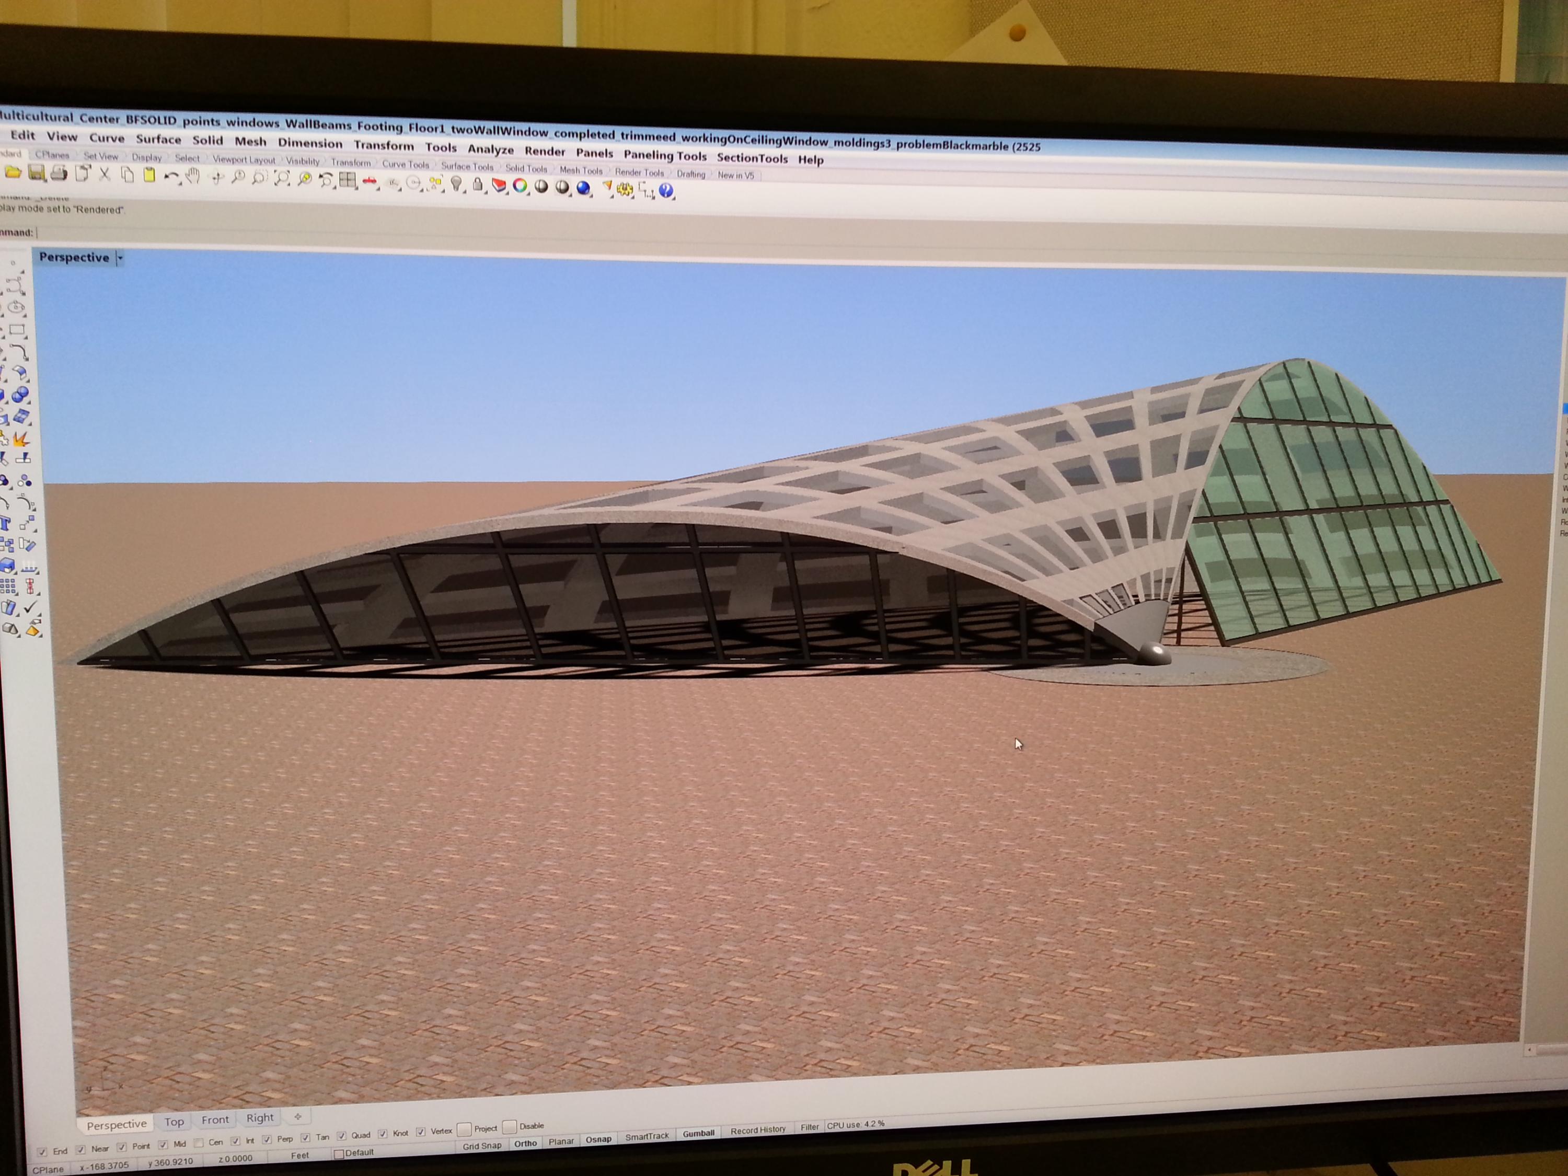
Task: Click the red car Set View icon
Action: 370,181
